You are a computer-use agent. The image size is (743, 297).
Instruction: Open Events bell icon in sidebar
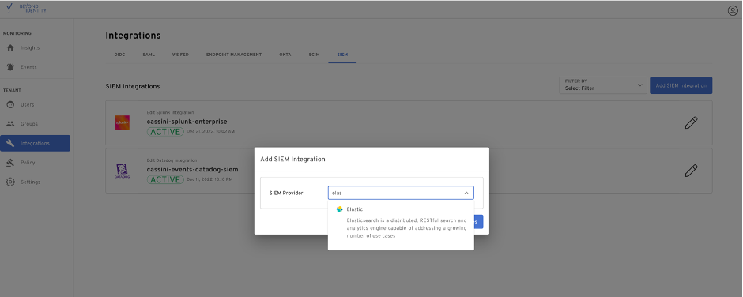pyautogui.click(x=10, y=67)
